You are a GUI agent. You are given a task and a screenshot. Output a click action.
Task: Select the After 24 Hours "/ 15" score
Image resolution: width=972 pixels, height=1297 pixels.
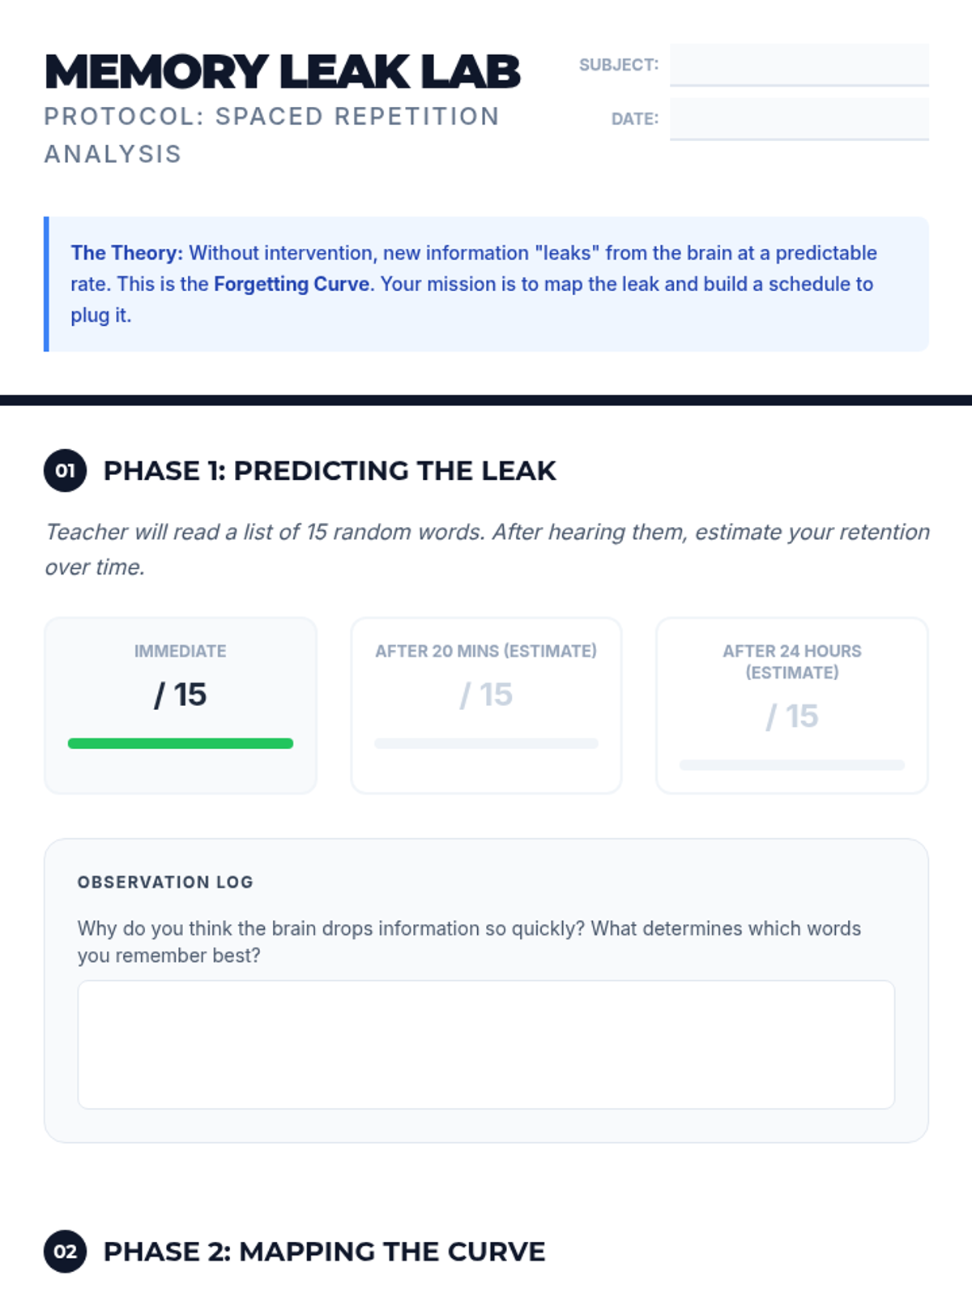click(x=791, y=717)
